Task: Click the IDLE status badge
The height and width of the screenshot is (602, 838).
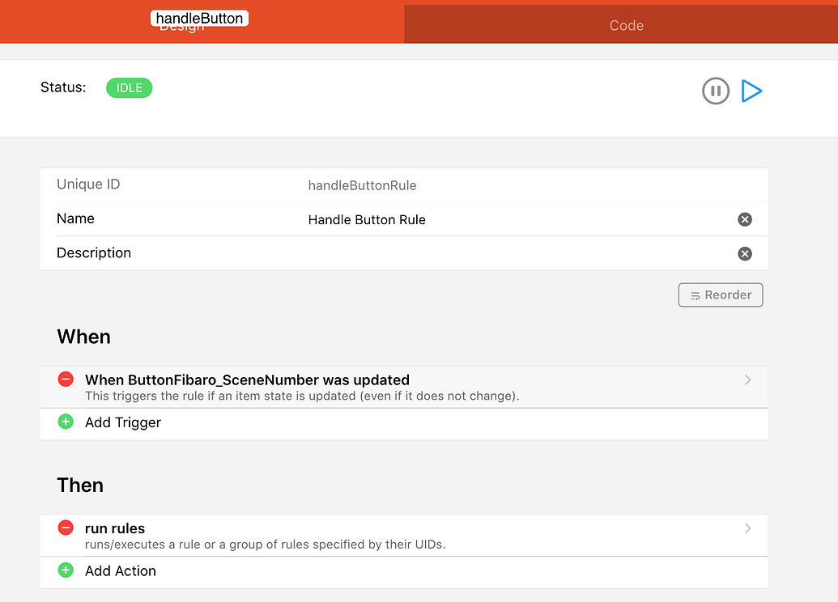Action: [x=129, y=87]
